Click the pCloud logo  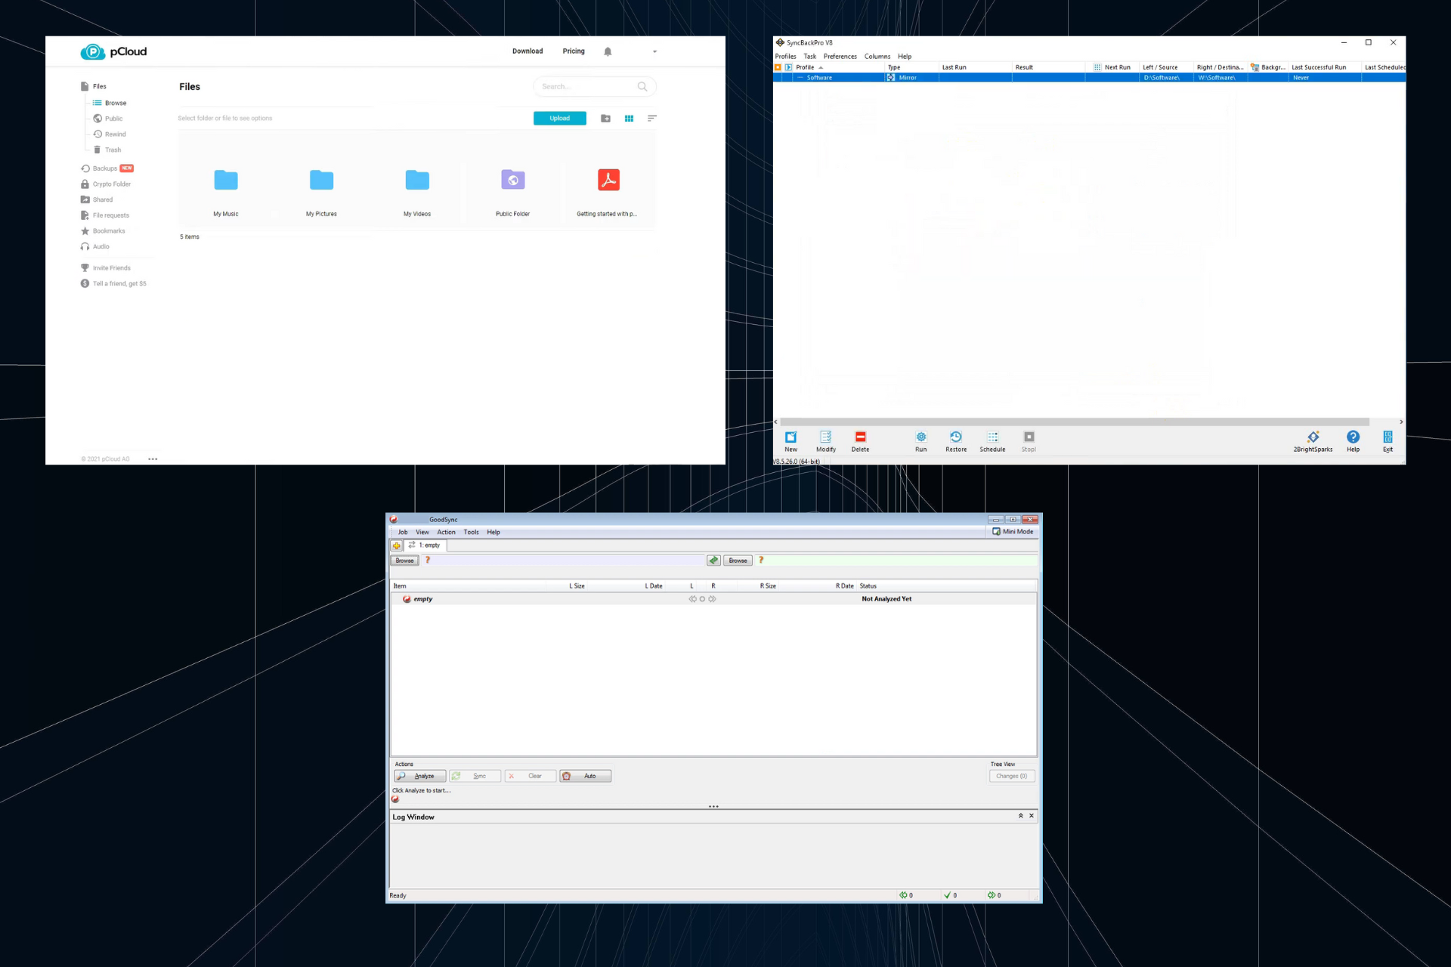point(113,51)
